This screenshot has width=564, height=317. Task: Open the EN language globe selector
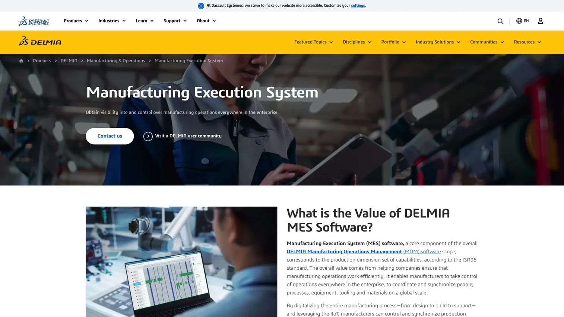(522, 21)
